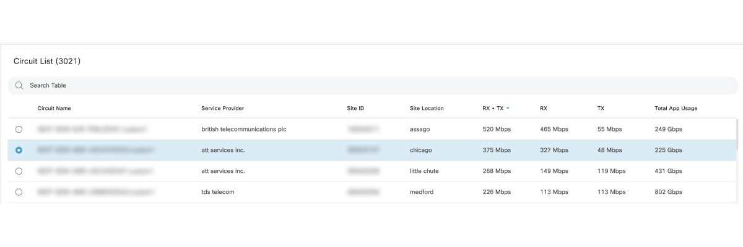Select the chicago circuit radio button

[19, 150]
